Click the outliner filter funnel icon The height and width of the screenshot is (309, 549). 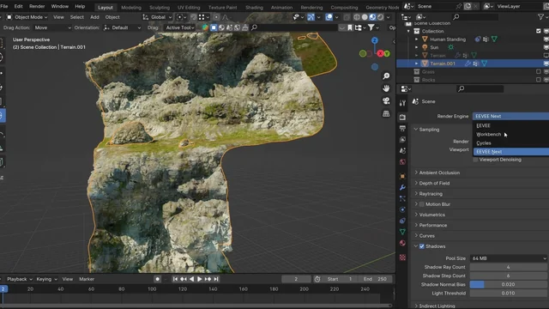coord(540,16)
